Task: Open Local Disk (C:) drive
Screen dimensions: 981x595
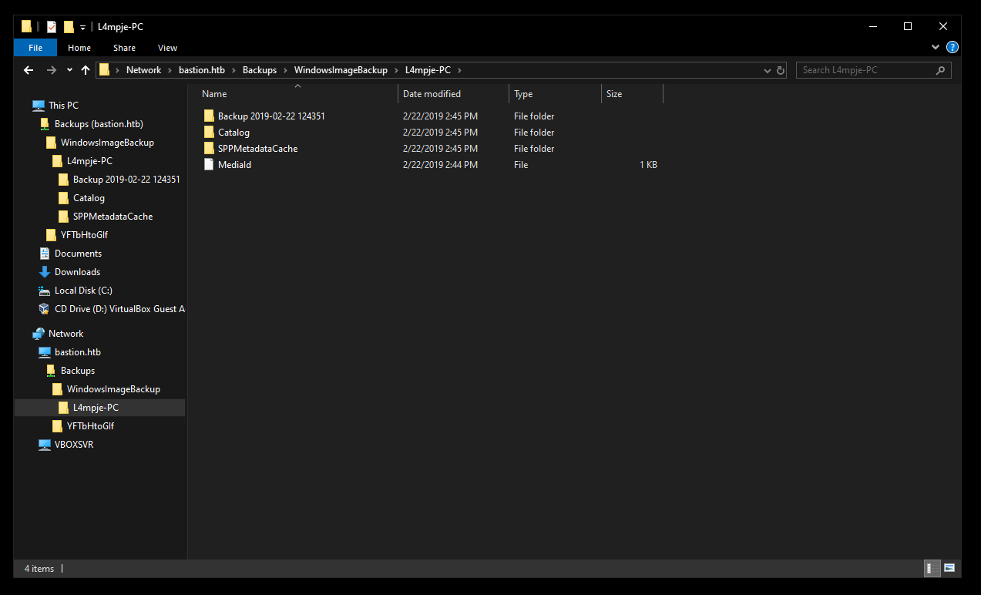Action: pyautogui.click(x=82, y=291)
